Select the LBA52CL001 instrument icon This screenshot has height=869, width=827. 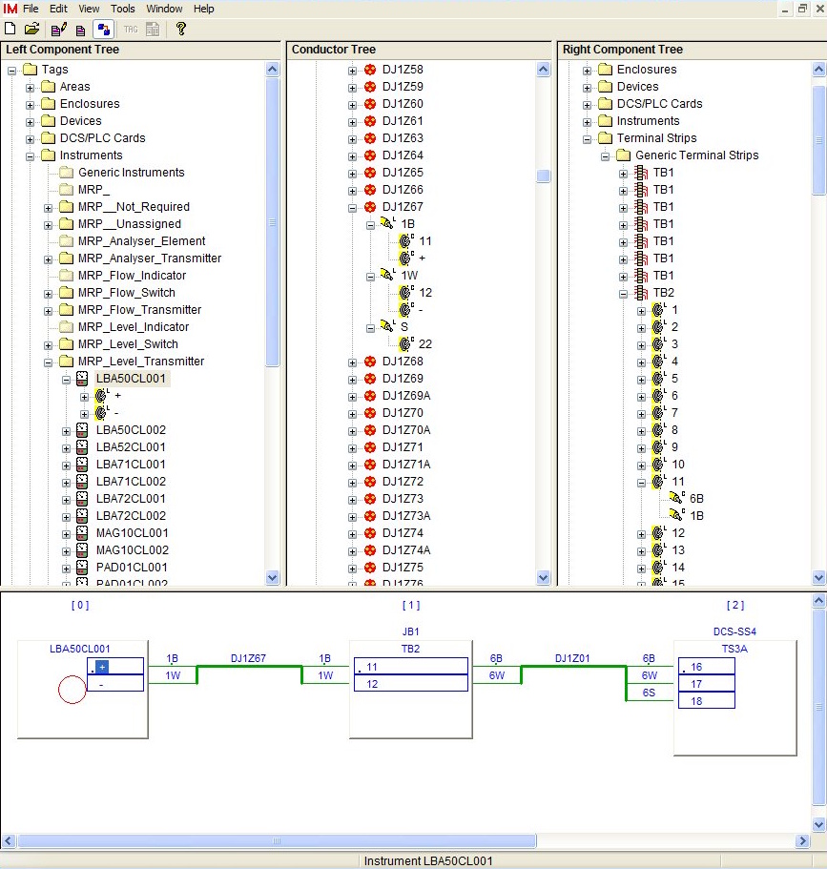click(81, 447)
